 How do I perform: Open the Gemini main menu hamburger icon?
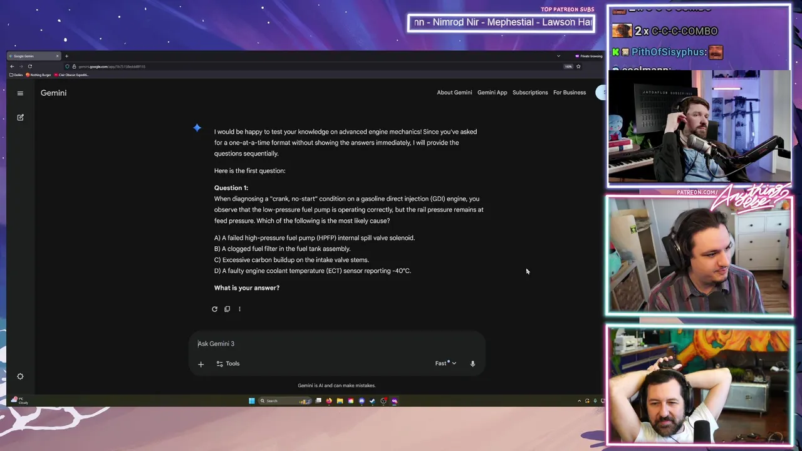(x=20, y=93)
